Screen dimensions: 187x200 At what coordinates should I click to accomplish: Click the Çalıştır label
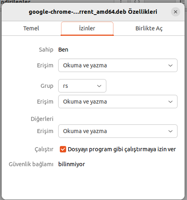click(44, 149)
